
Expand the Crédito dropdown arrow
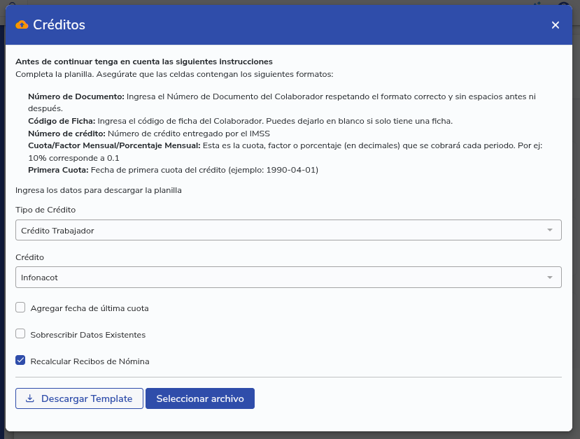click(550, 278)
